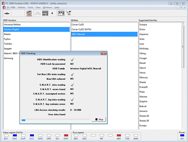The width and height of the screenshot is (188, 142).
Task: Open the Tools menu
Action: [x=30, y=7]
